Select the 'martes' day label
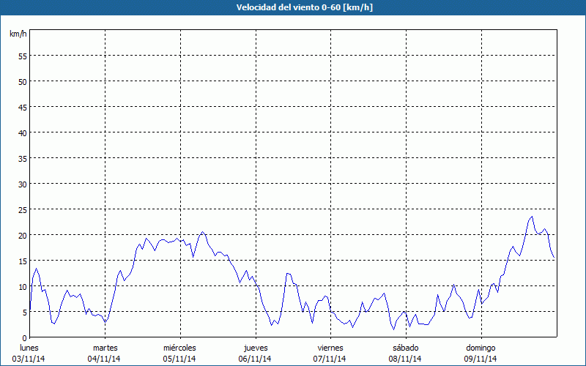The height and width of the screenshot is (366, 586). pos(105,348)
